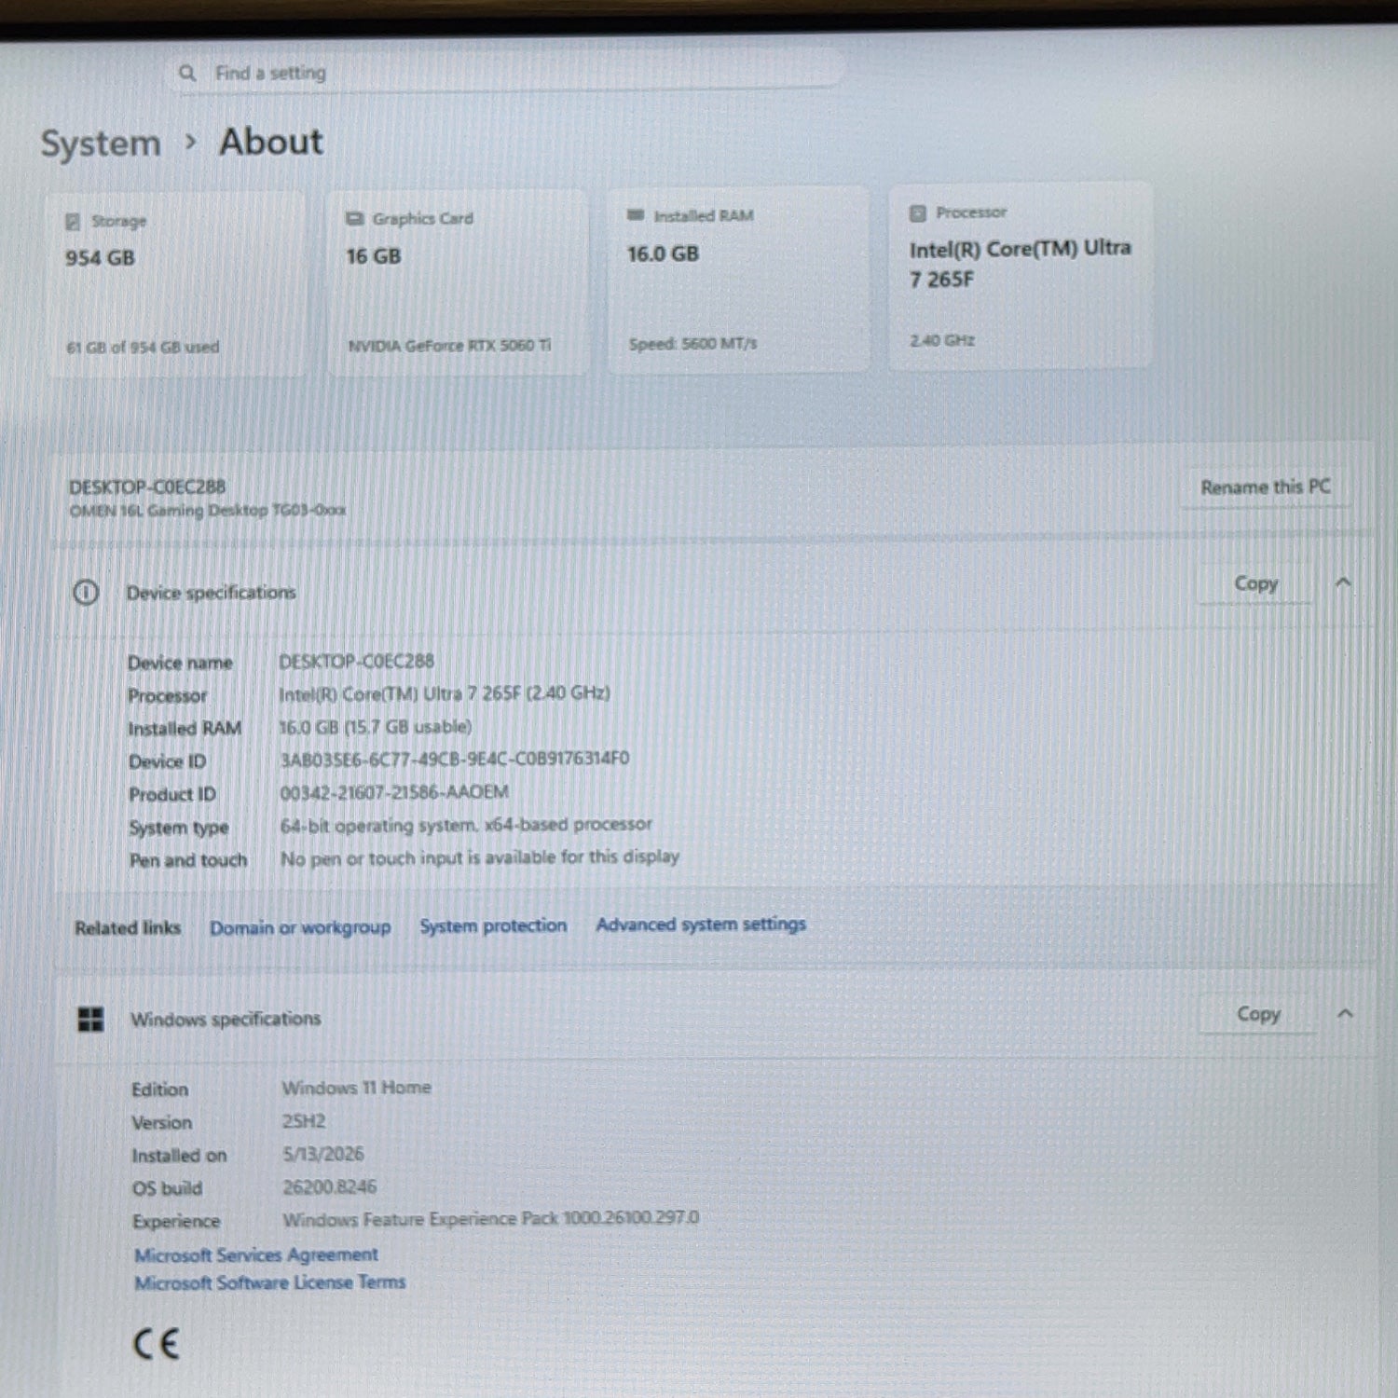The image size is (1398, 1398).
Task: Click the Graphics Card icon
Action: (x=354, y=219)
